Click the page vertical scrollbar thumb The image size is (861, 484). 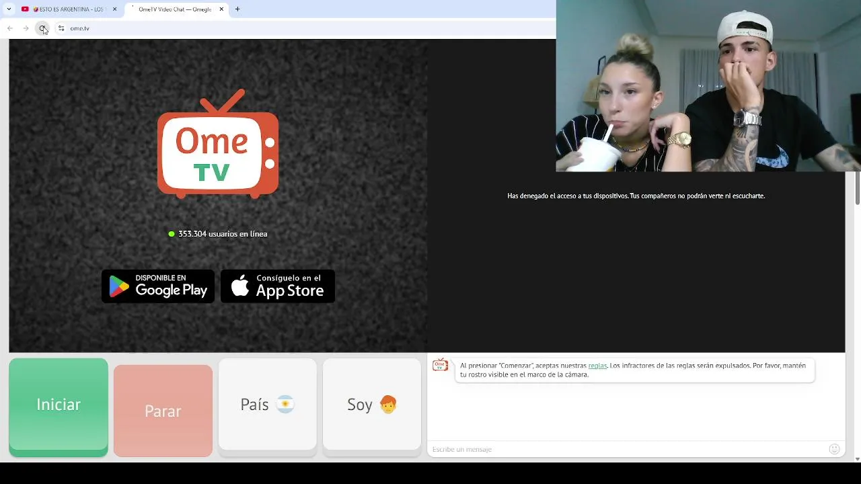pyautogui.click(x=858, y=188)
